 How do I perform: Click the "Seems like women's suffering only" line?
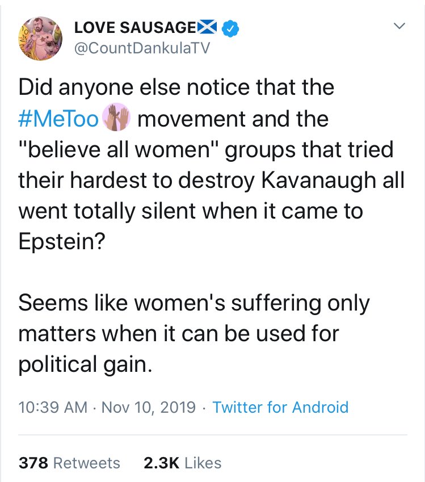coord(194,303)
